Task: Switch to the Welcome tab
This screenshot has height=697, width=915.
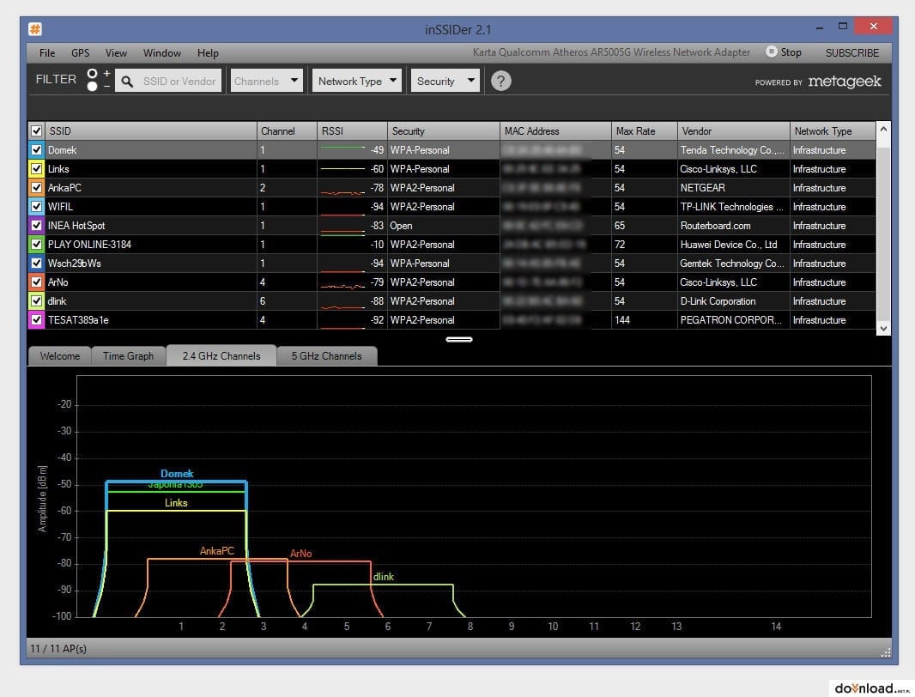Action: [x=59, y=355]
